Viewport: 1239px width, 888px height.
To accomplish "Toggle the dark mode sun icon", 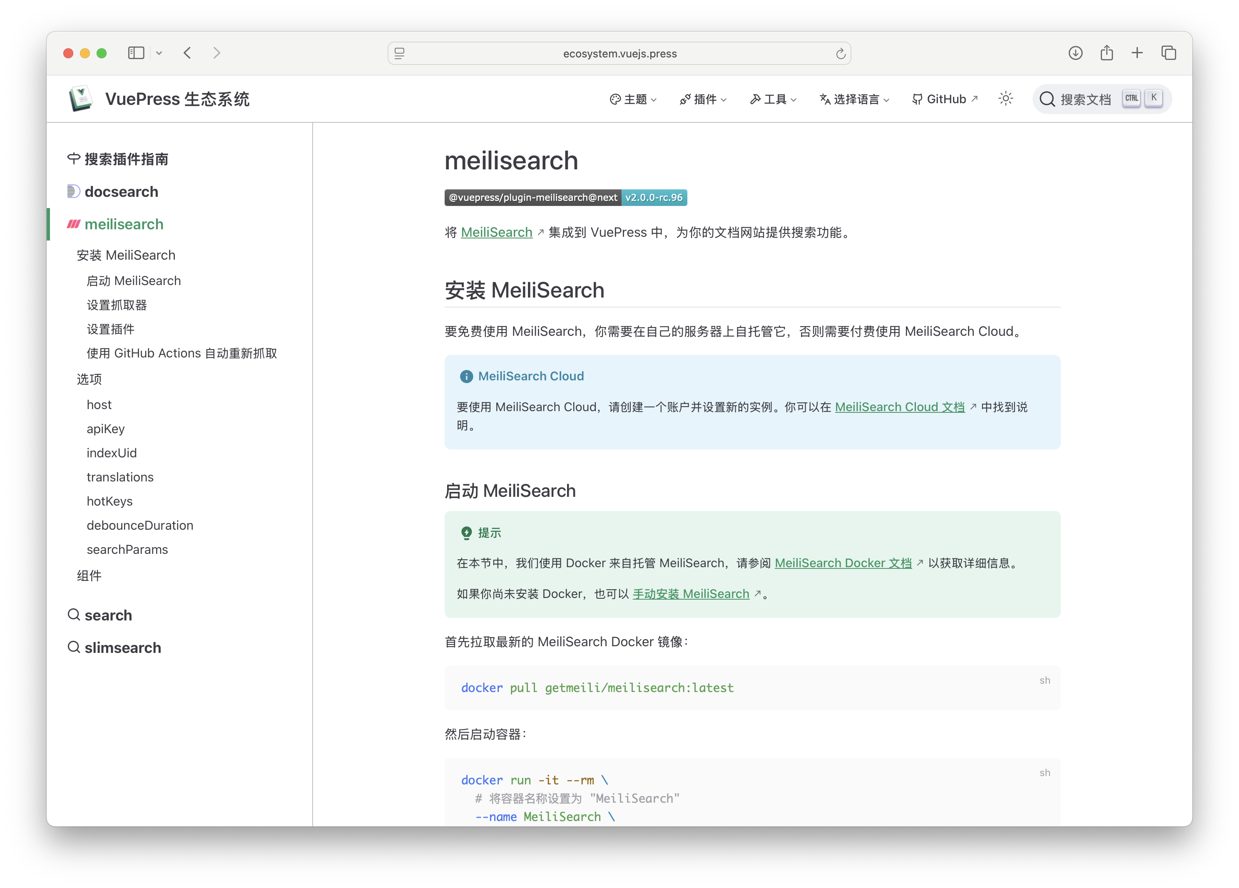I will (x=1006, y=99).
